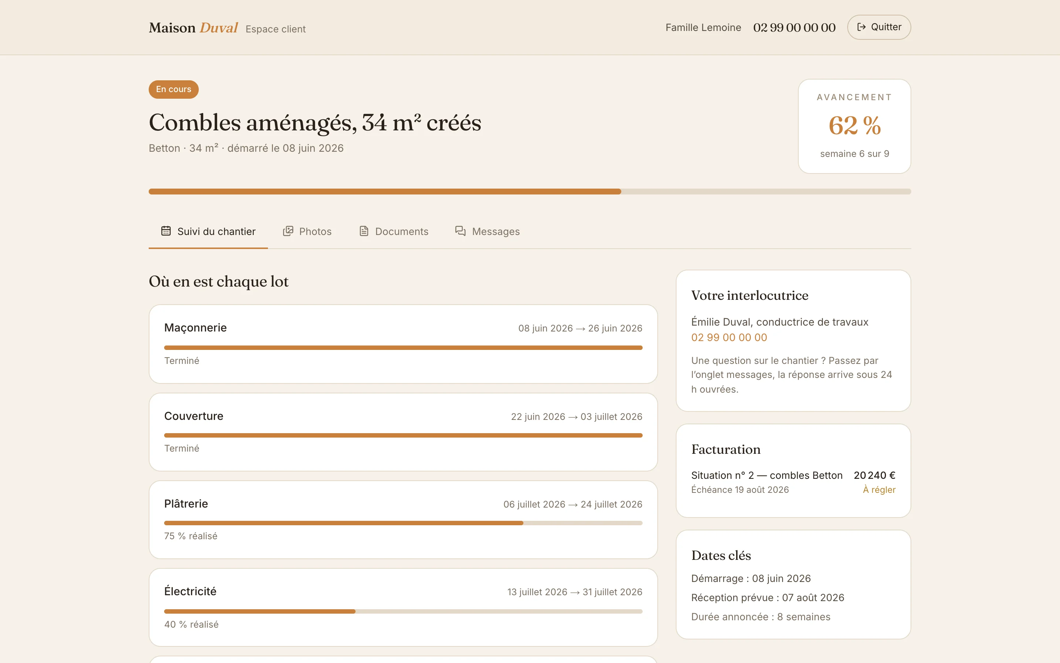Click the Où en est chaque lot heading
Screen dimensions: 1060x663
(x=219, y=281)
